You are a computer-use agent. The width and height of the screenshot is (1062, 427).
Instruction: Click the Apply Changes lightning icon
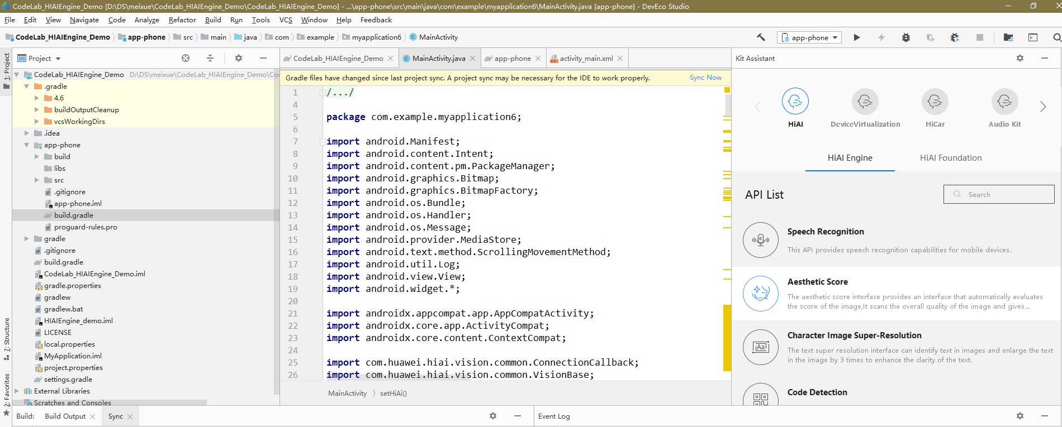(881, 37)
